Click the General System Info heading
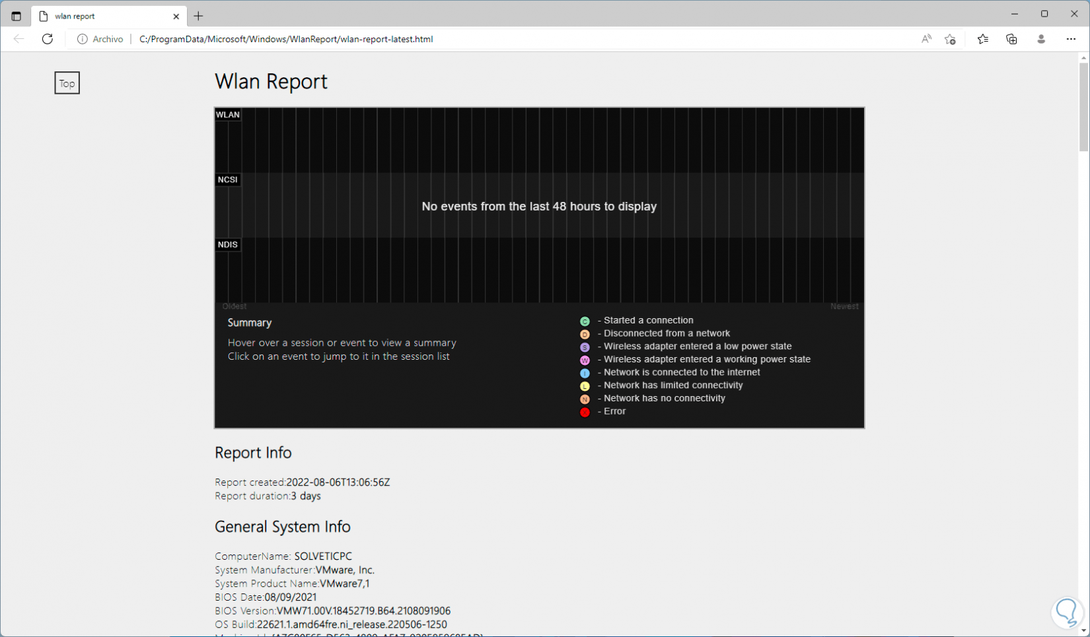 [283, 527]
